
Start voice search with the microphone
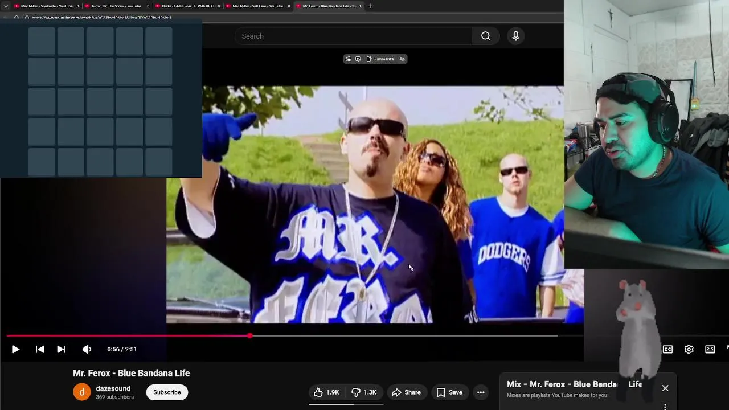click(x=515, y=36)
